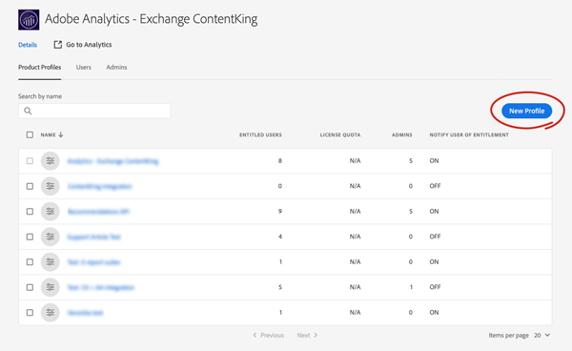Focus the Search by name input field
Viewport: 572px width, 351px height.
click(94, 111)
